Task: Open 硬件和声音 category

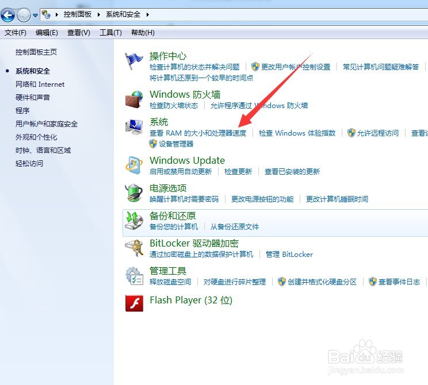Action: 33,97
